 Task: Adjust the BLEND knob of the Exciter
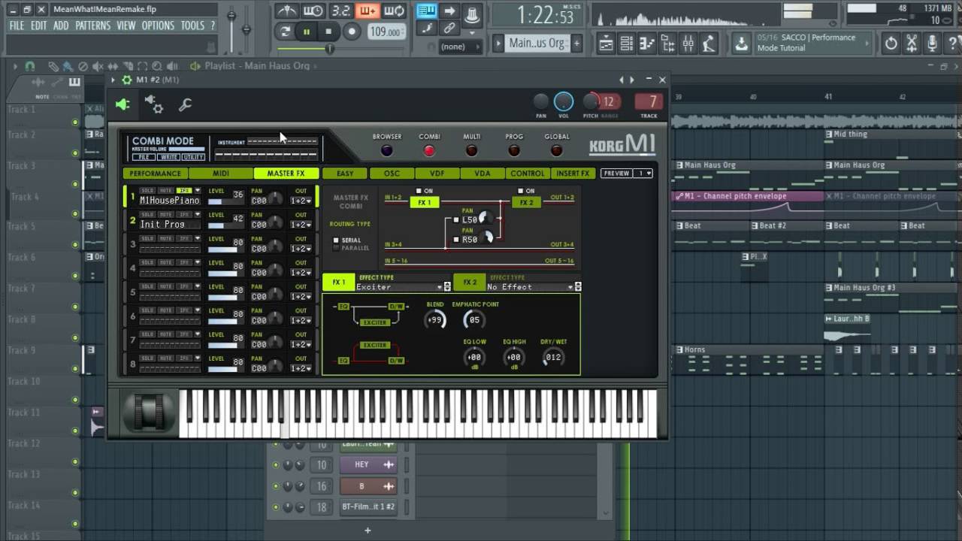[x=435, y=319]
